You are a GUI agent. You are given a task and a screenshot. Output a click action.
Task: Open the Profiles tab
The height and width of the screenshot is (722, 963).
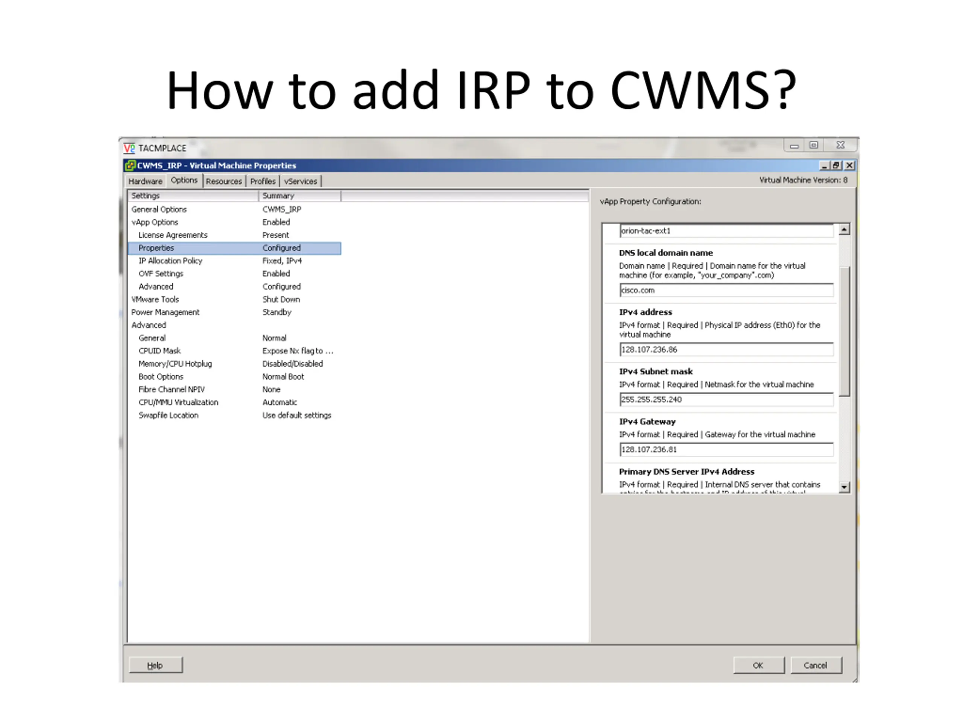click(x=263, y=181)
